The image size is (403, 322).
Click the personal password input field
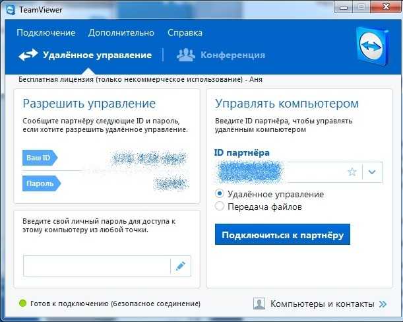point(97,266)
